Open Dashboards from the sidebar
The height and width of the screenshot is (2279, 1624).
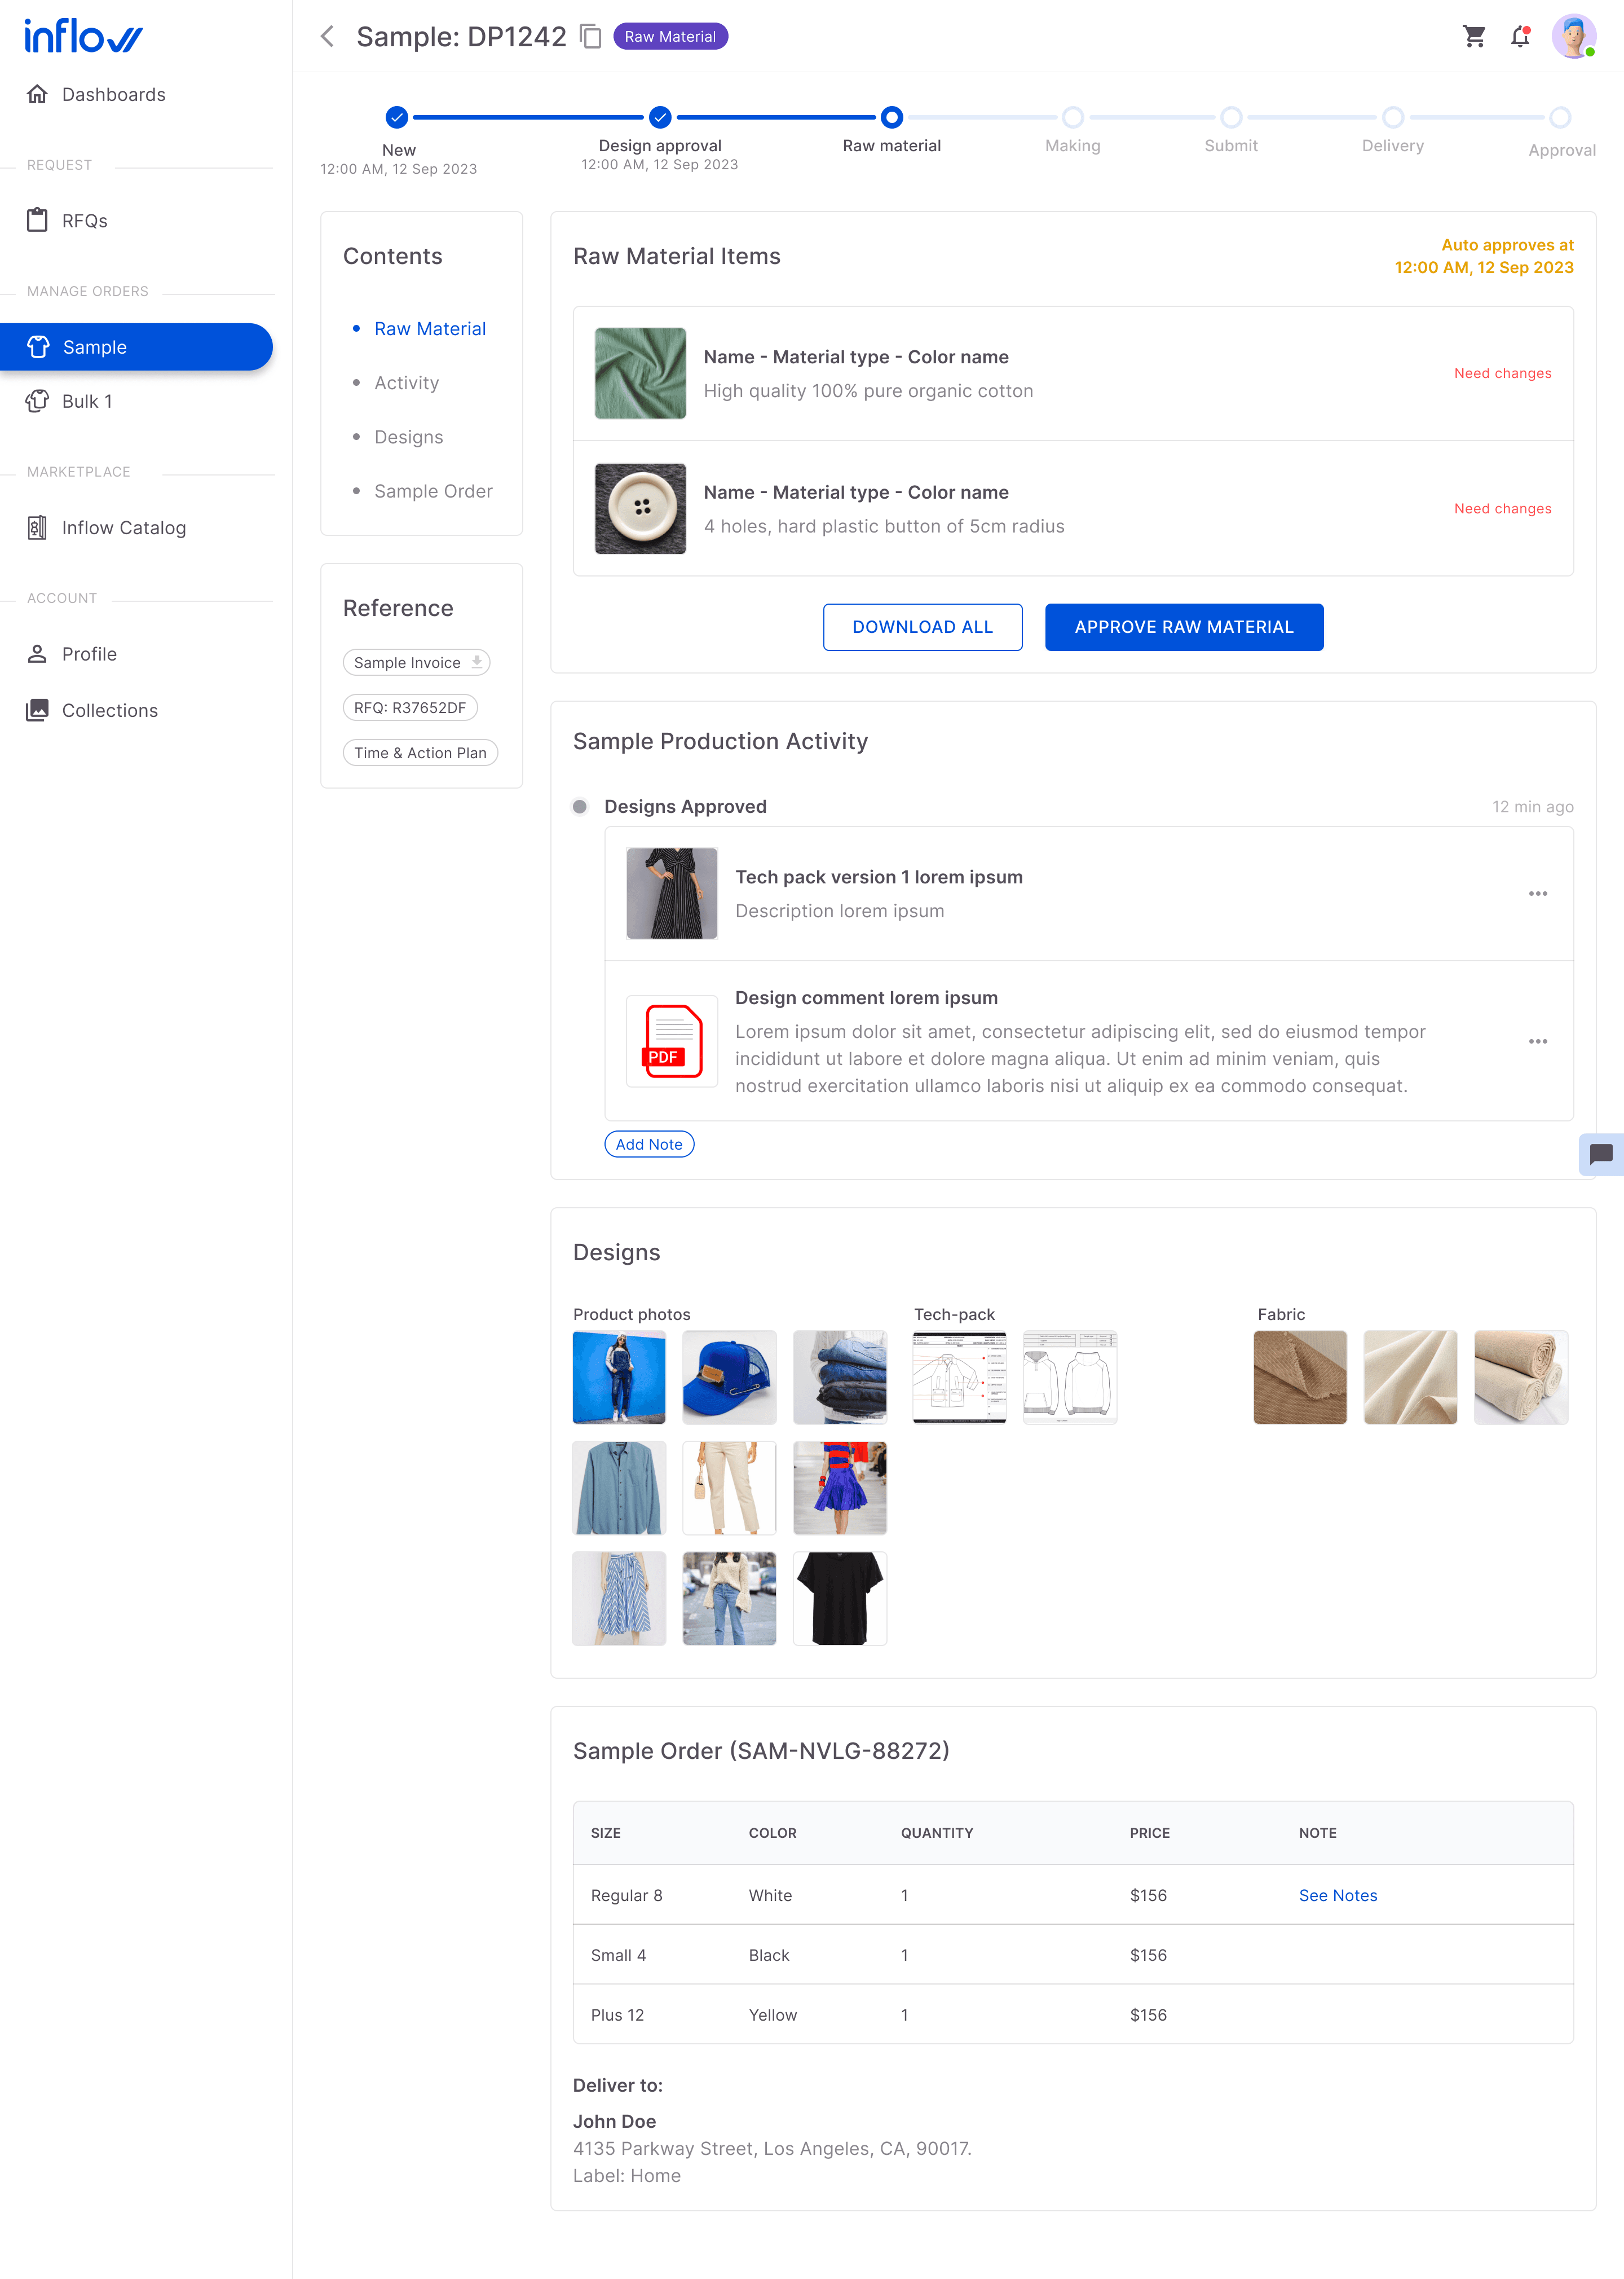(x=113, y=94)
